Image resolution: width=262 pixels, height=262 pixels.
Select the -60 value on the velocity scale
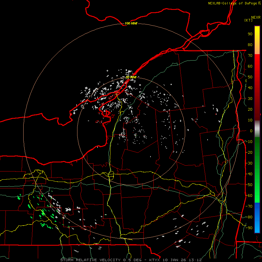249,196
